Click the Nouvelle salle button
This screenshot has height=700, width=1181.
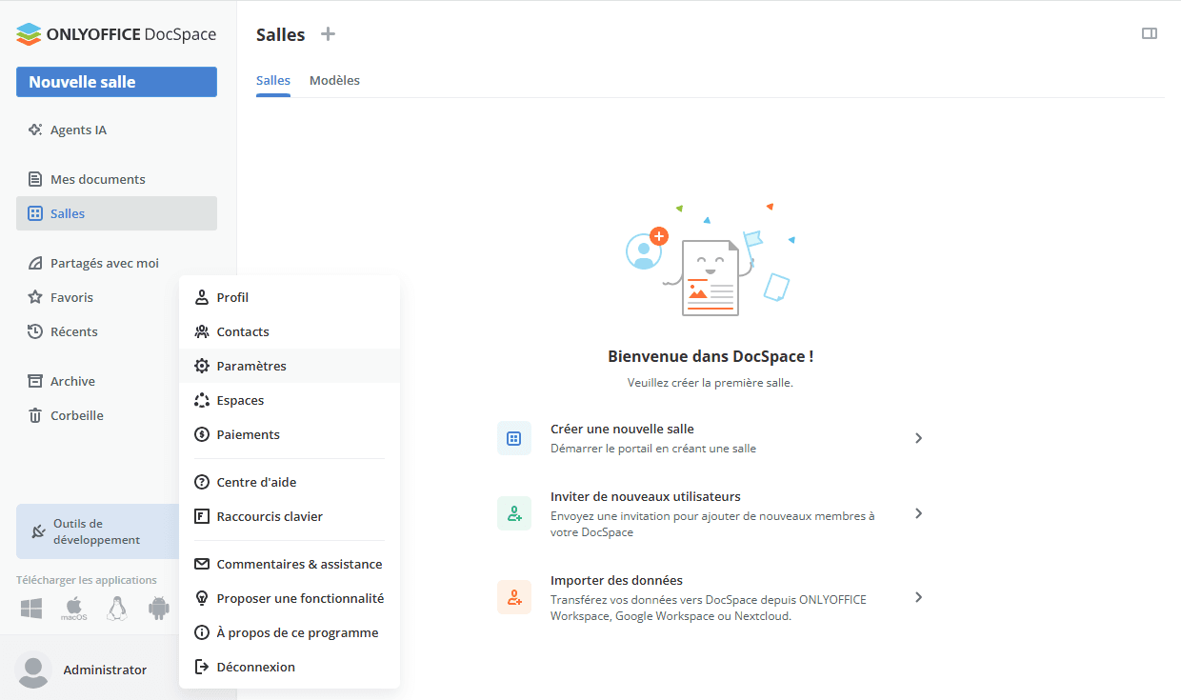116,82
